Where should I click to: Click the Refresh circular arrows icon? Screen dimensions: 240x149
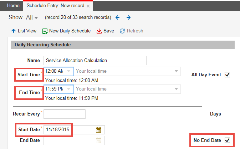point(122,31)
